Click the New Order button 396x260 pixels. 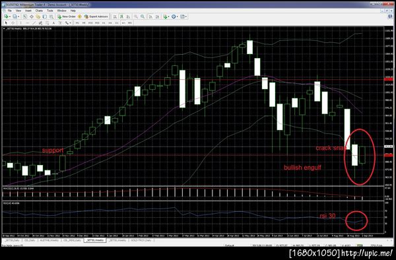[x=67, y=16]
